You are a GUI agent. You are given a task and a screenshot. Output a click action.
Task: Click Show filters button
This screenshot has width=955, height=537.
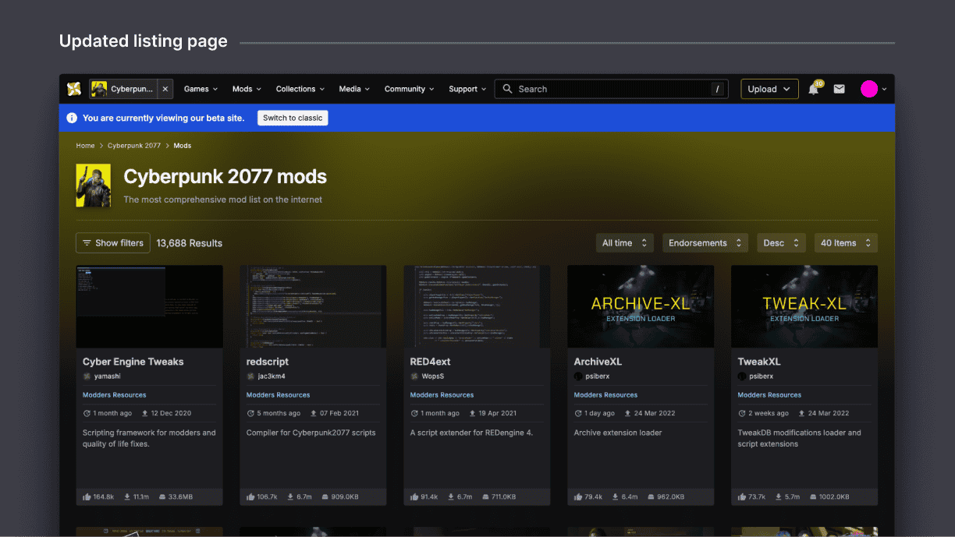tap(113, 243)
